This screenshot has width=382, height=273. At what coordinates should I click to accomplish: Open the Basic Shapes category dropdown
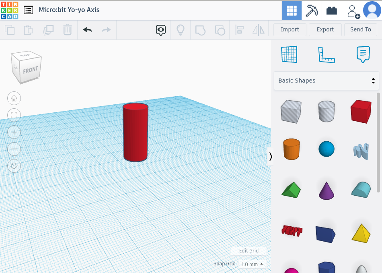[x=327, y=81]
